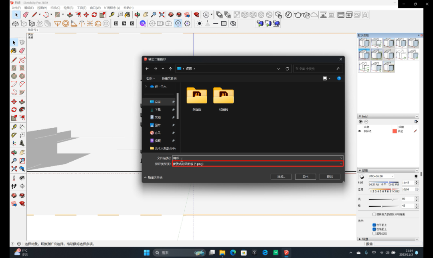This screenshot has height=258, width=433.
Task: Click the Zoom magnifier tool in top toolbar
Action: click(154, 15)
